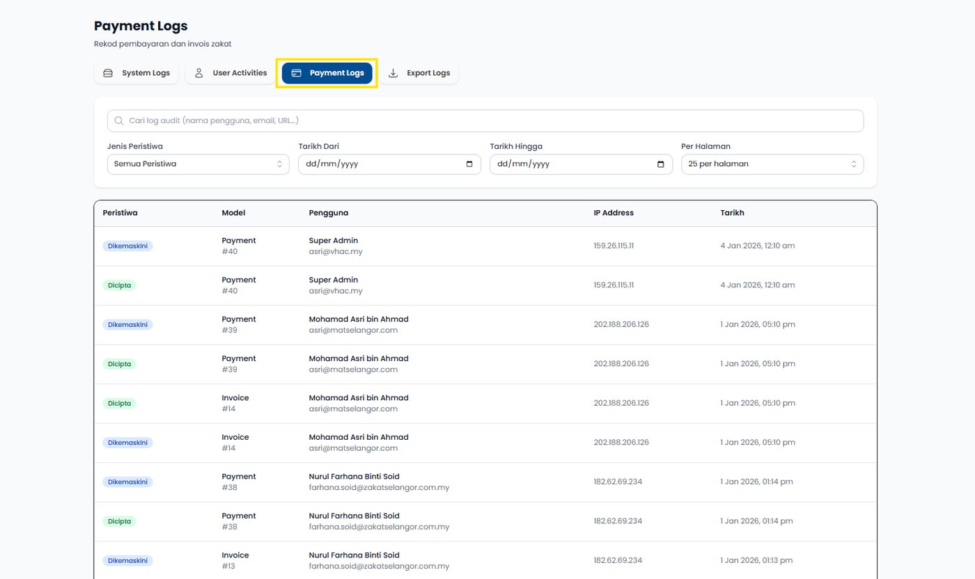Click the Dicipta badge for Invoice #14
Screen dimensions: 975x579
click(120, 403)
